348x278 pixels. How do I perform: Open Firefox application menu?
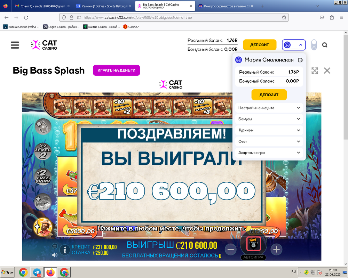[x=341, y=17]
